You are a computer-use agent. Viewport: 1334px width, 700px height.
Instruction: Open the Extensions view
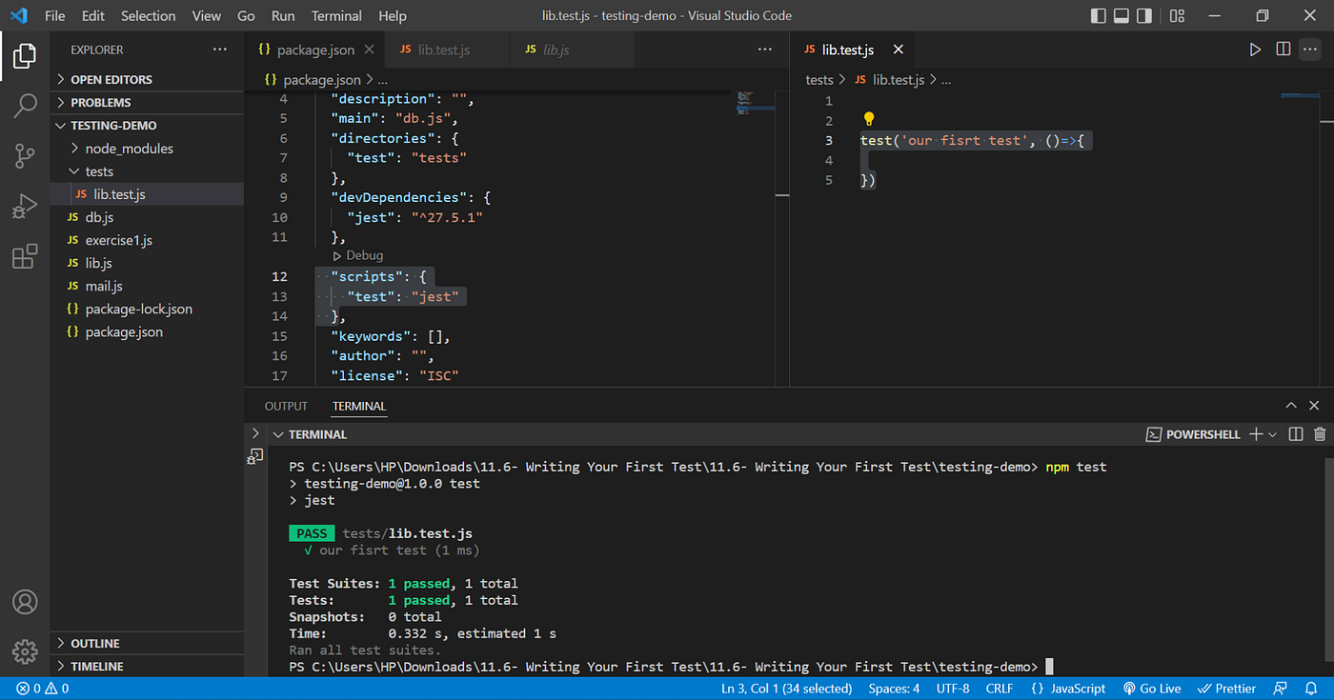(25, 256)
